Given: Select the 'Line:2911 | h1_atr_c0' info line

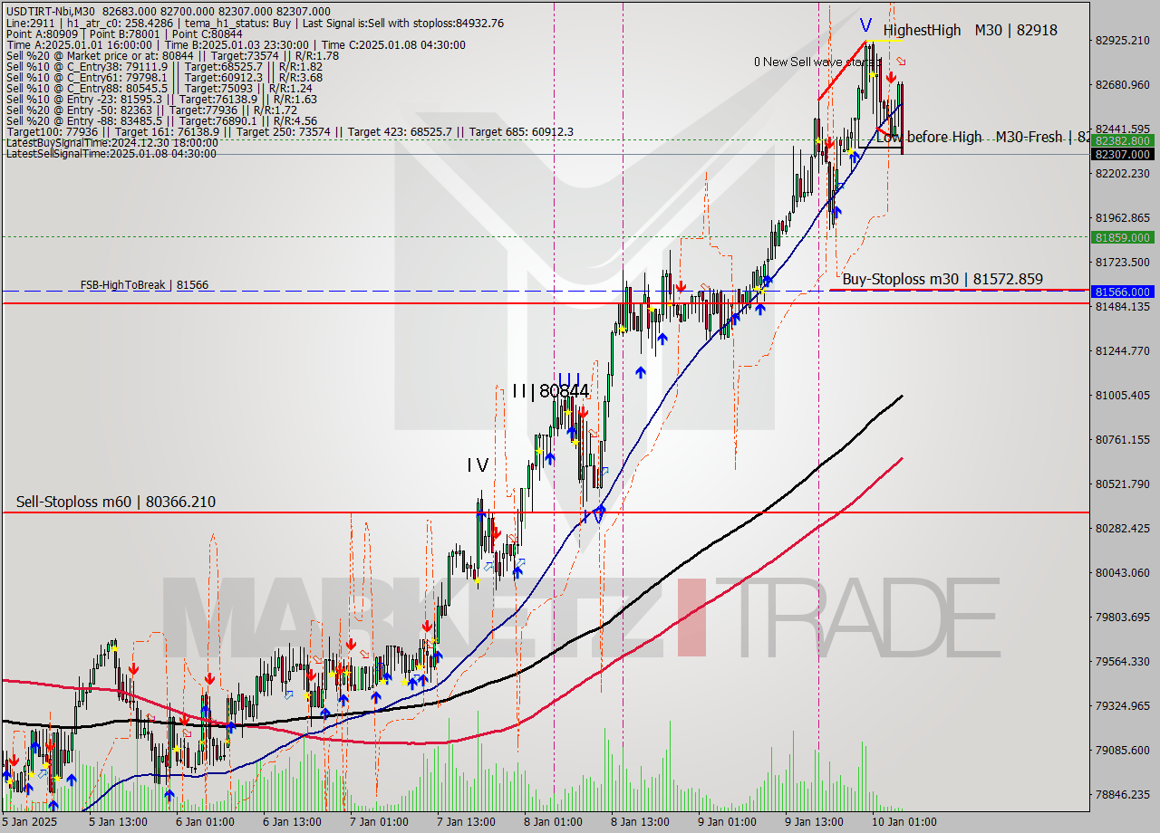Looking at the screenshot, I should [x=254, y=23].
